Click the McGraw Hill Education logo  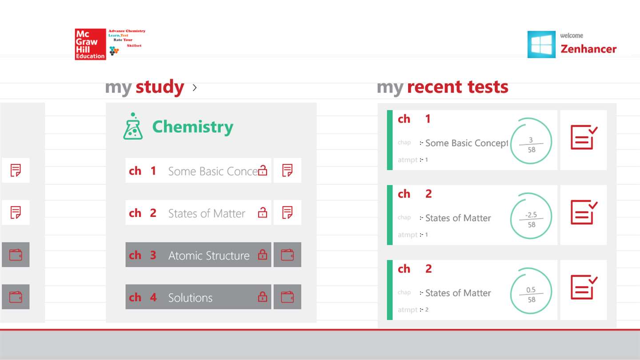[90, 44]
